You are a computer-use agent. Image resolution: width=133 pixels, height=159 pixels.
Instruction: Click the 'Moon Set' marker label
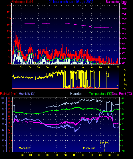pos(24,148)
